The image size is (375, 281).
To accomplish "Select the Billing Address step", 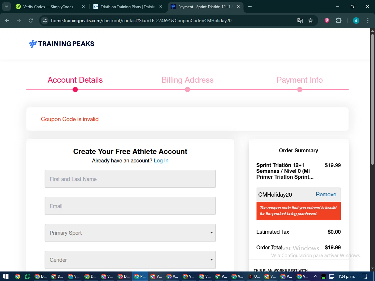I will coord(187,80).
